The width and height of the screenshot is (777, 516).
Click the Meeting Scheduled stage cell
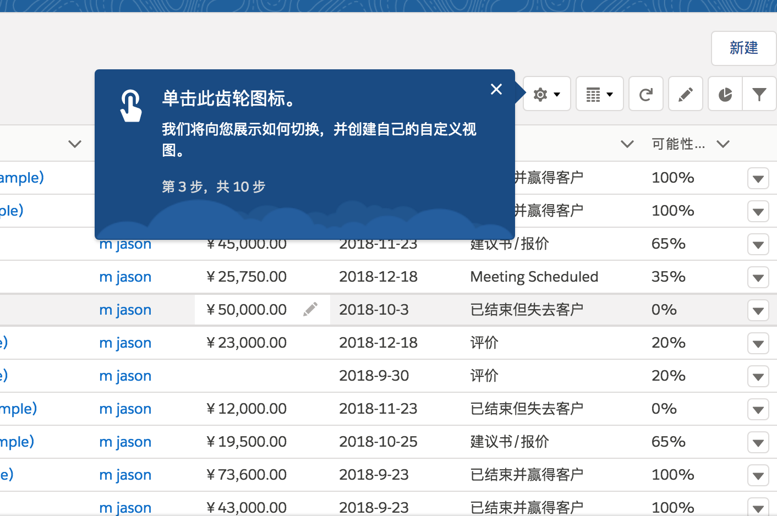pos(534,277)
